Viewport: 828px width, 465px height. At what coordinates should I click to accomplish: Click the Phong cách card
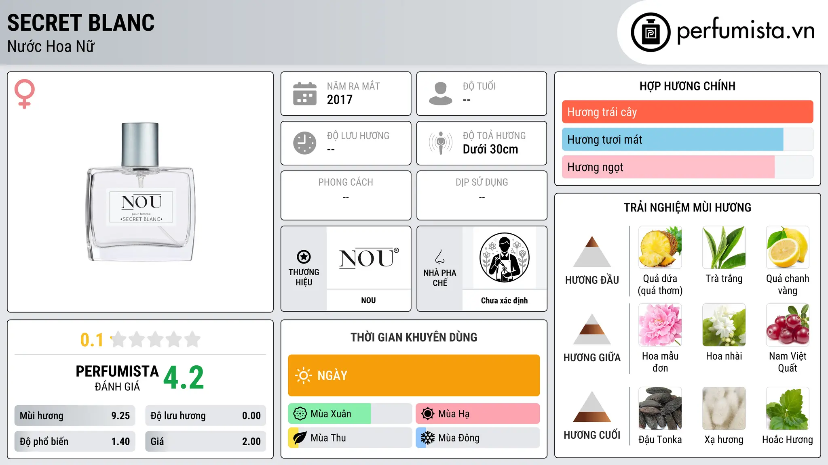point(346,195)
